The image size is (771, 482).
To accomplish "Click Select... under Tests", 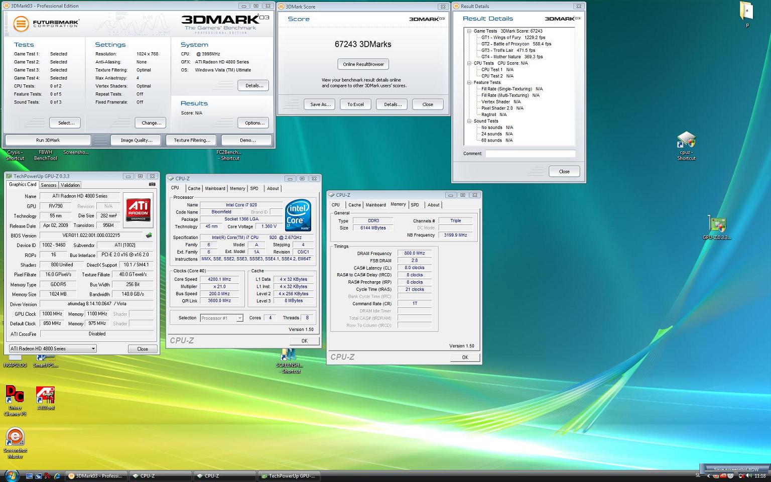I will pyautogui.click(x=66, y=123).
